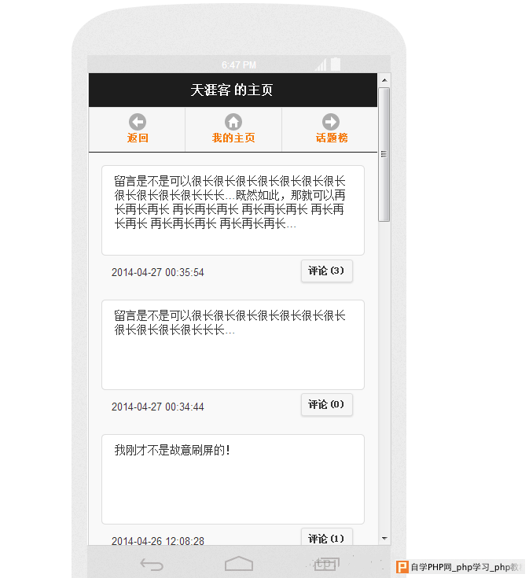Viewport: 529px width, 578px height.
Task: Tap Android home button in bottom bar
Action: [x=239, y=563]
